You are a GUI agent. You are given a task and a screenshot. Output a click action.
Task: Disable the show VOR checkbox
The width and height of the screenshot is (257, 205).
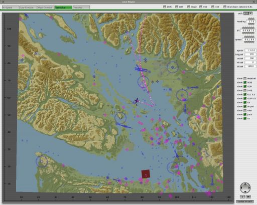245,86
